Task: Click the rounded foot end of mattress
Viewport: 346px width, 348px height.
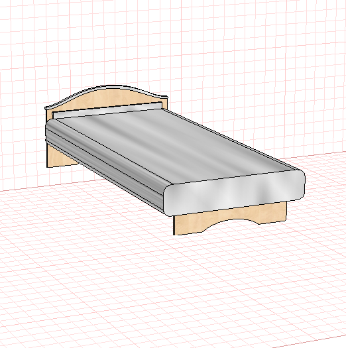Action: (234, 192)
